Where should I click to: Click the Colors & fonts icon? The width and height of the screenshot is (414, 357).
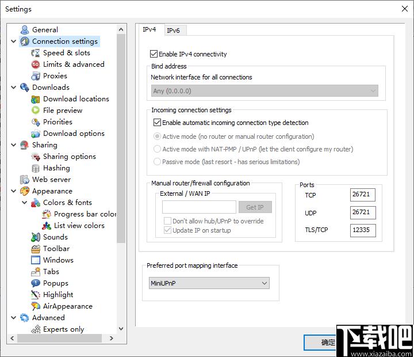(36, 203)
